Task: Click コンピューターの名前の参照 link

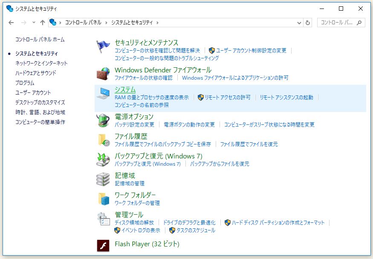Action: tap(142, 105)
